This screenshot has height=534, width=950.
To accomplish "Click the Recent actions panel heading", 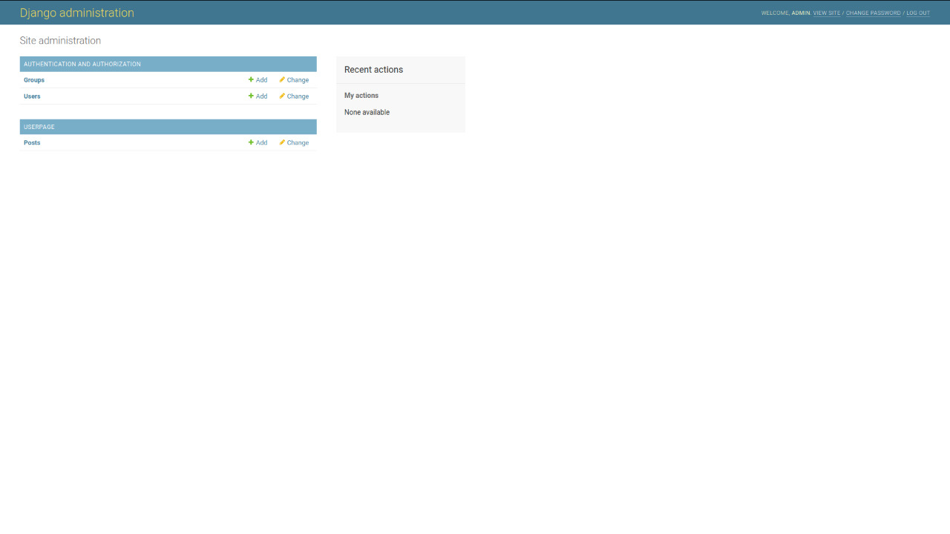I will click(x=373, y=70).
